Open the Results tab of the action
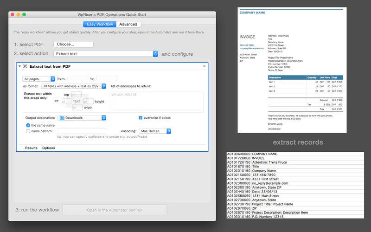Image resolution: width=371 pixels, height=232 pixels. (31, 148)
